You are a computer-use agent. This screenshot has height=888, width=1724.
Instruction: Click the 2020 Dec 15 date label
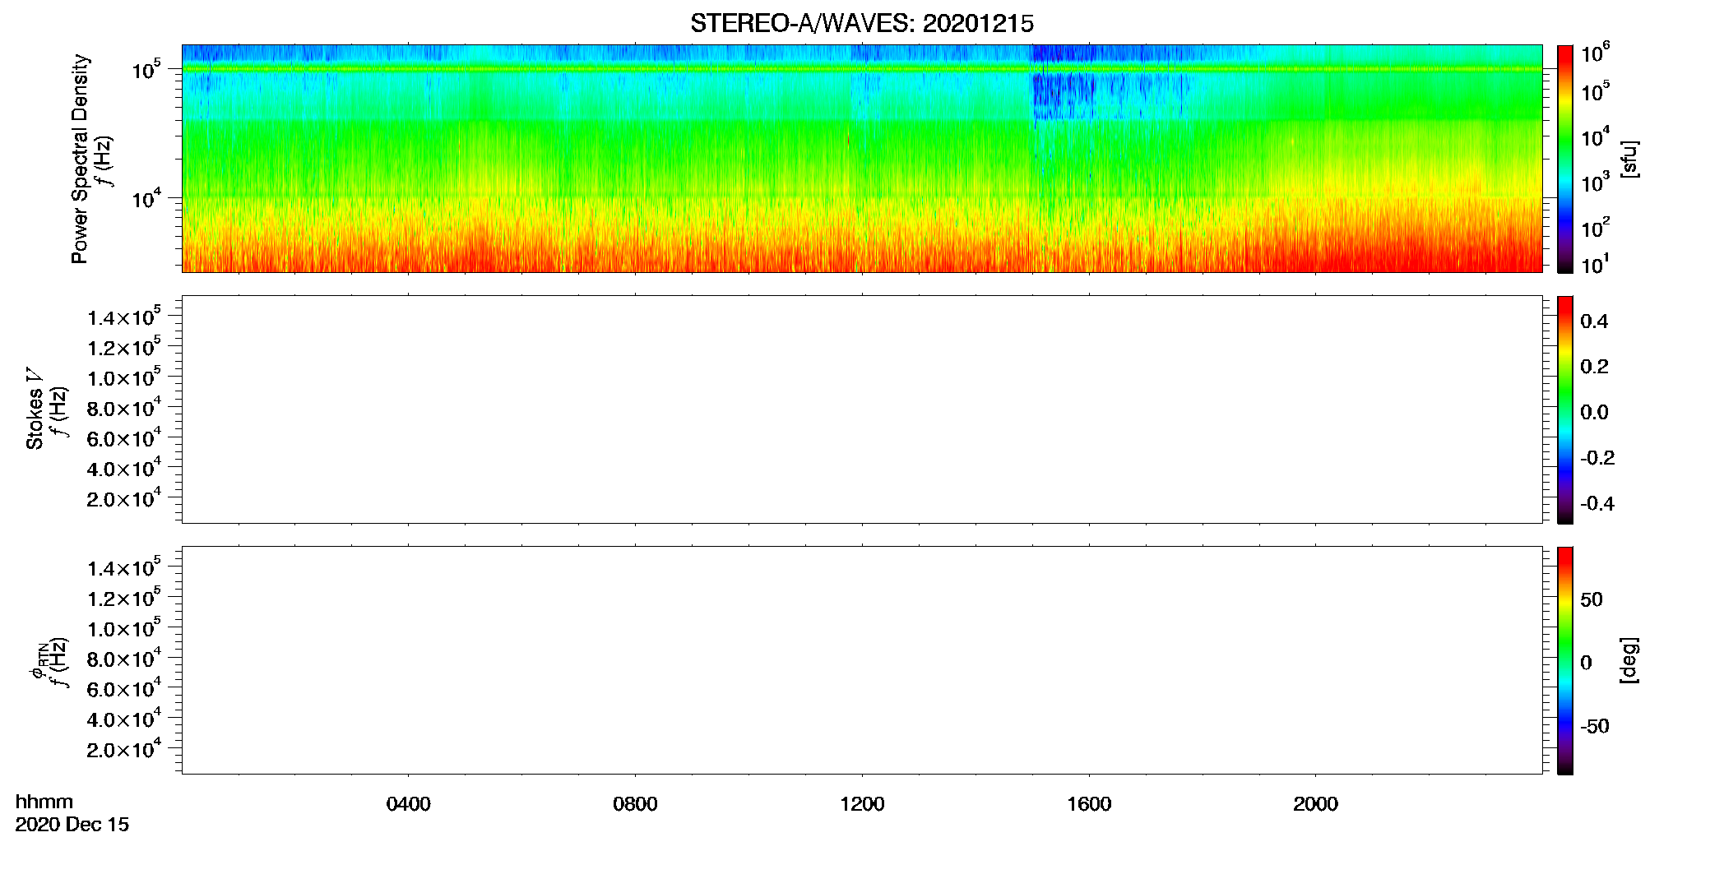[72, 825]
